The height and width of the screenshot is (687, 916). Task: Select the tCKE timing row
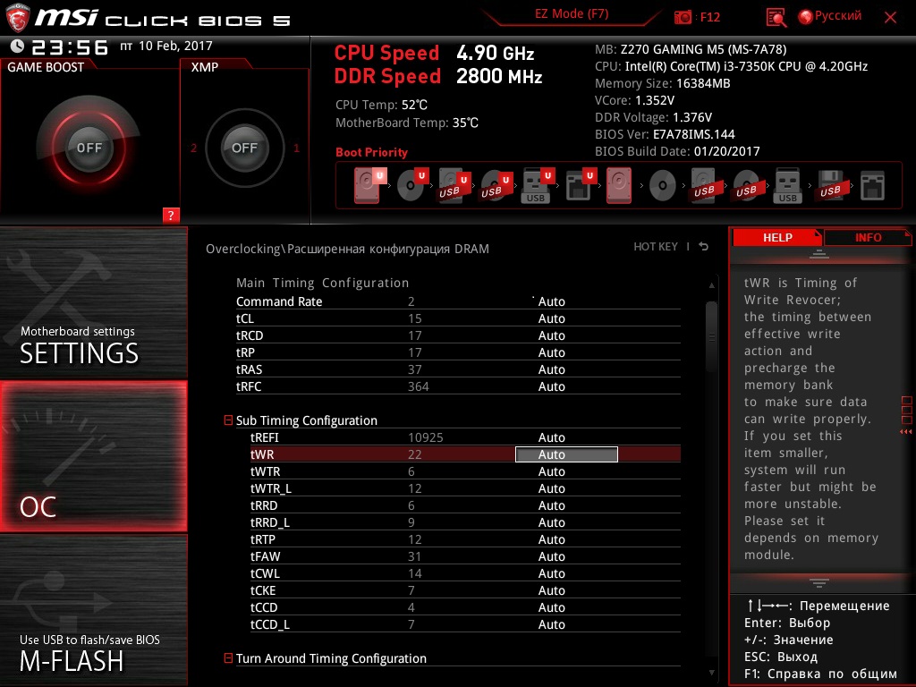pos(465,590)
